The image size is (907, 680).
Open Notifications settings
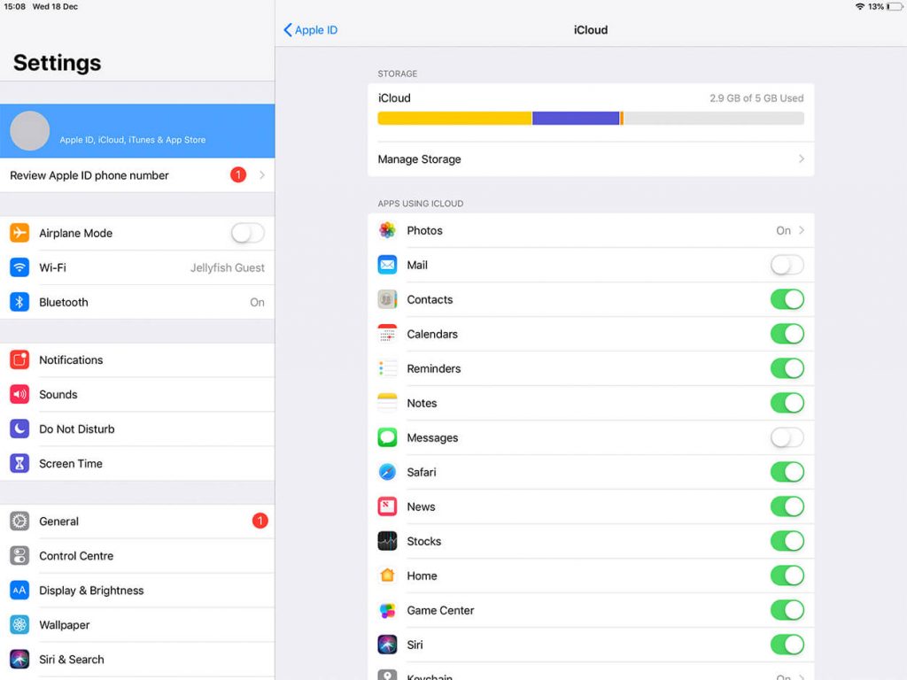click(137, 359)
